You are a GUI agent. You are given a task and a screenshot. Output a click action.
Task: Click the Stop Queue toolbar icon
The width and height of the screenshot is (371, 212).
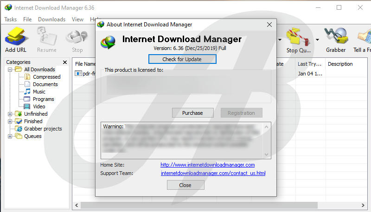tap(299, 37)
